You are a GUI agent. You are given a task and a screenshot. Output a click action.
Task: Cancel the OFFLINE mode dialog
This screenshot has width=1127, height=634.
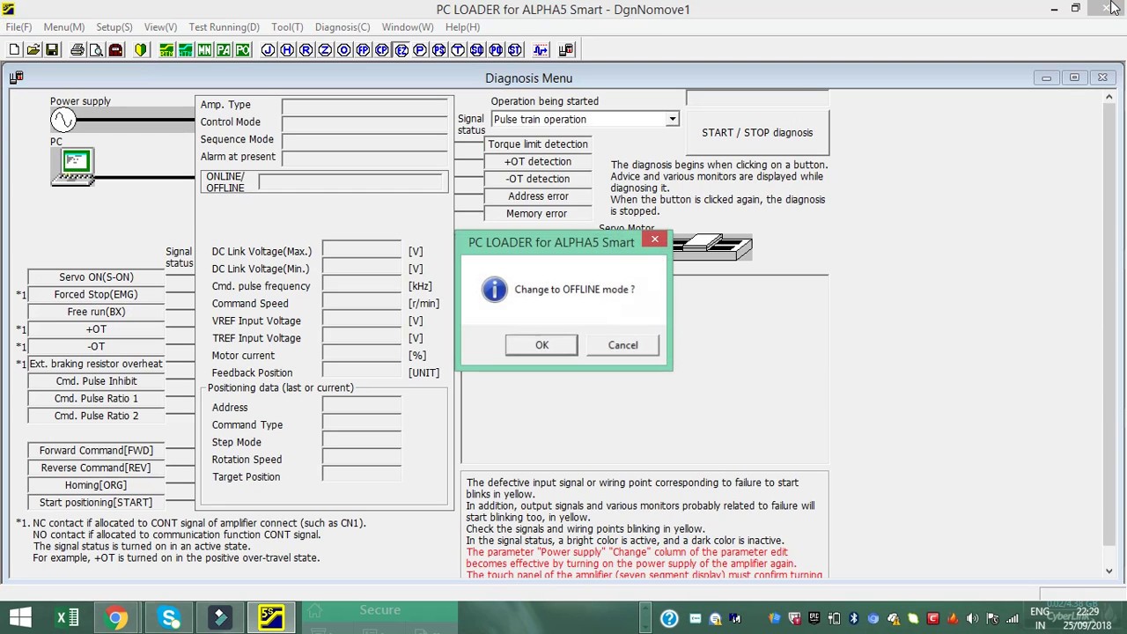point(622,345)
